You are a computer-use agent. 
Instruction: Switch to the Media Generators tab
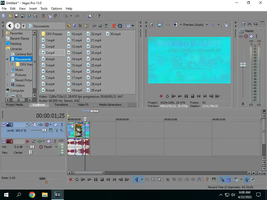click(110, 105)
